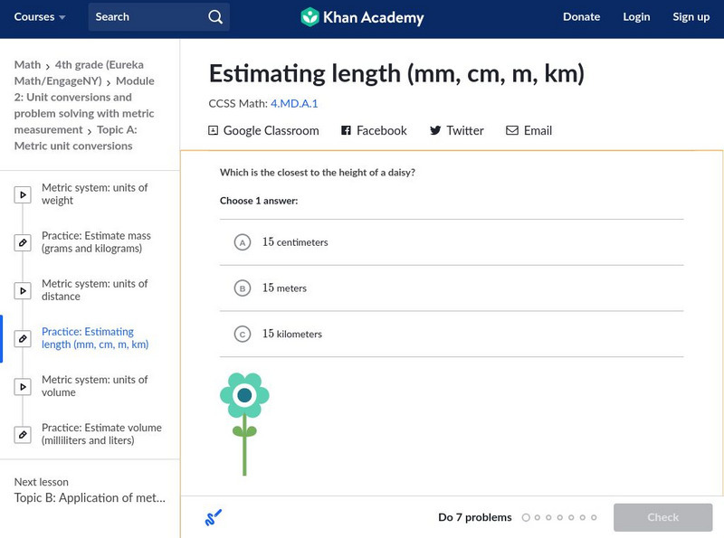
Task: Click the play icon for units of weight
Action: 24,194
